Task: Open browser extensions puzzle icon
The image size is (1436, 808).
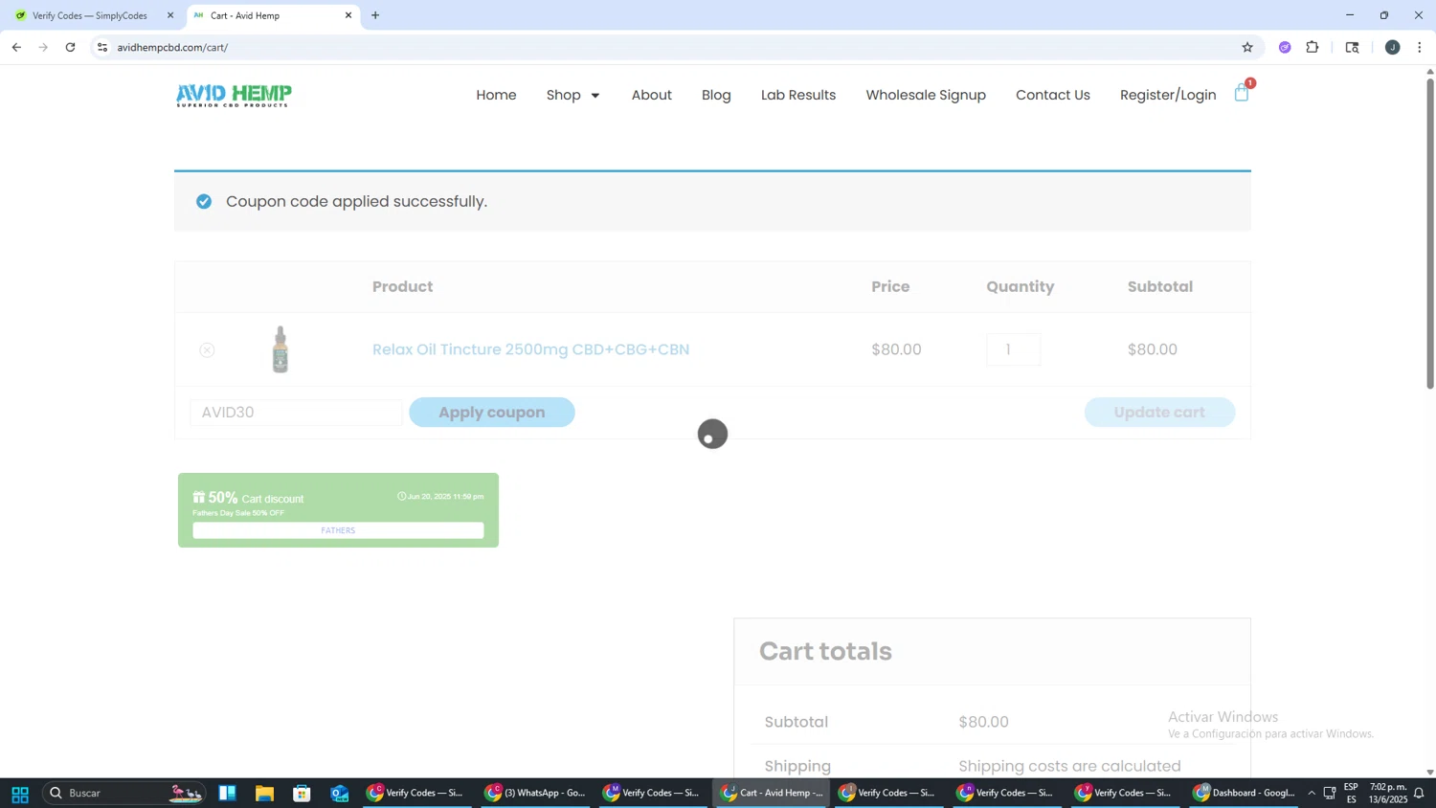Action: tap(1313, 47)
